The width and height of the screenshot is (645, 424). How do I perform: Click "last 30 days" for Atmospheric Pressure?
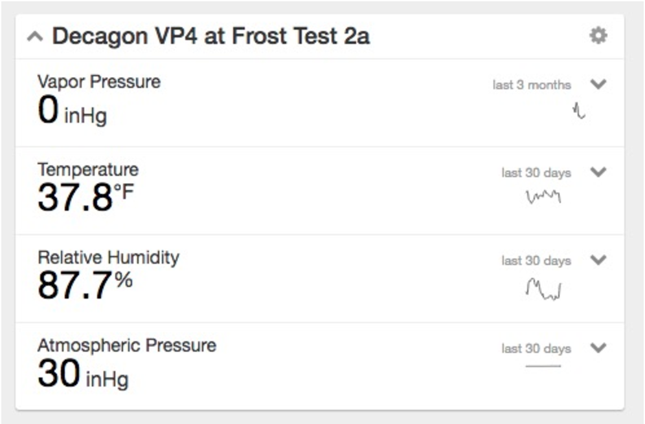536,349
